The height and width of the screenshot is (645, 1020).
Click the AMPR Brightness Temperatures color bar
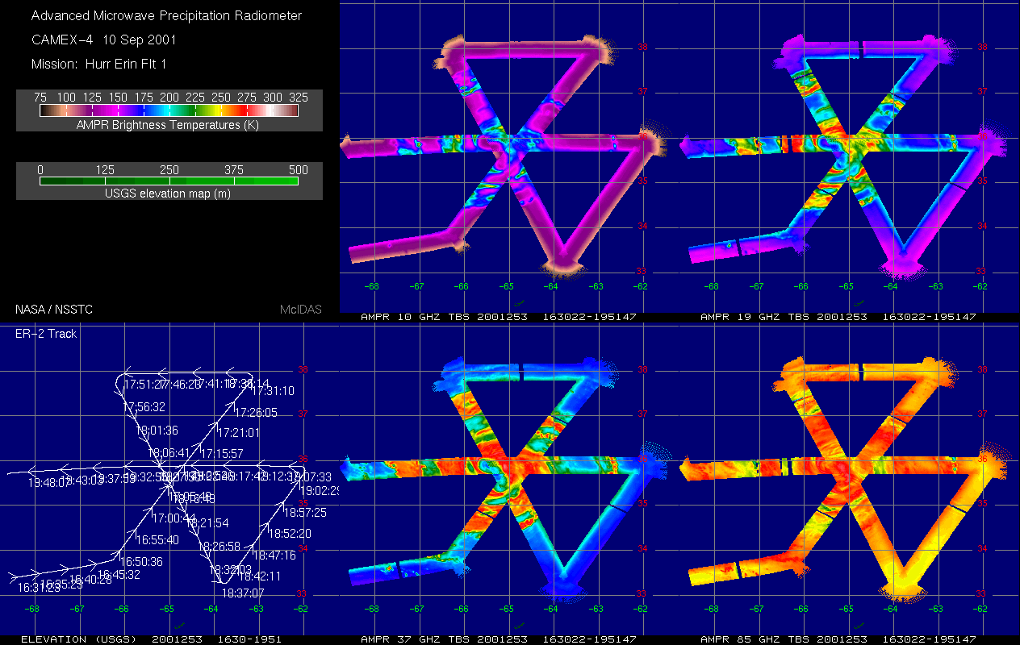[x=169, y=110]
